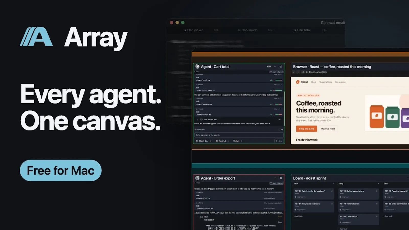Image resolution: width=409 pixels, height=230 pixels.
Task: Open the Medium effort dropdown
Action: click(x=237, y=141)
